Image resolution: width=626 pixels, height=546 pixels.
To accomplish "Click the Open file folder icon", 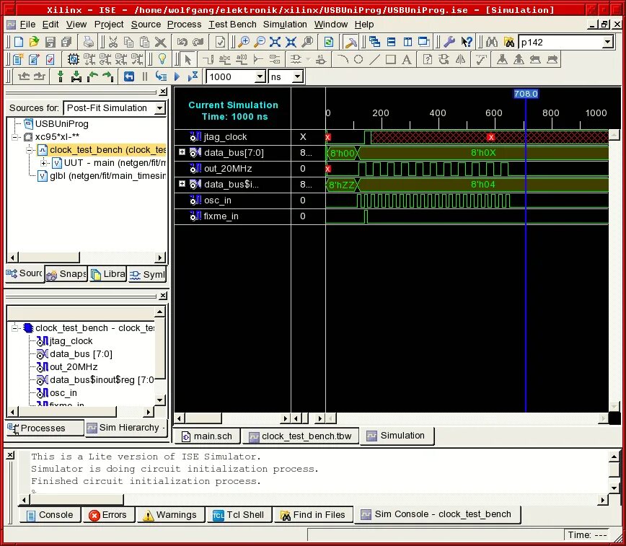I will tap(35, 42).
